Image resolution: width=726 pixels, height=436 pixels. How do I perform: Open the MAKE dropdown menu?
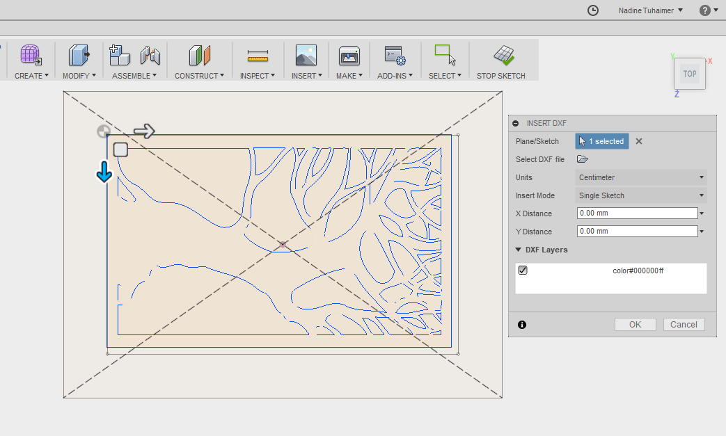click(x=349, y=76)
